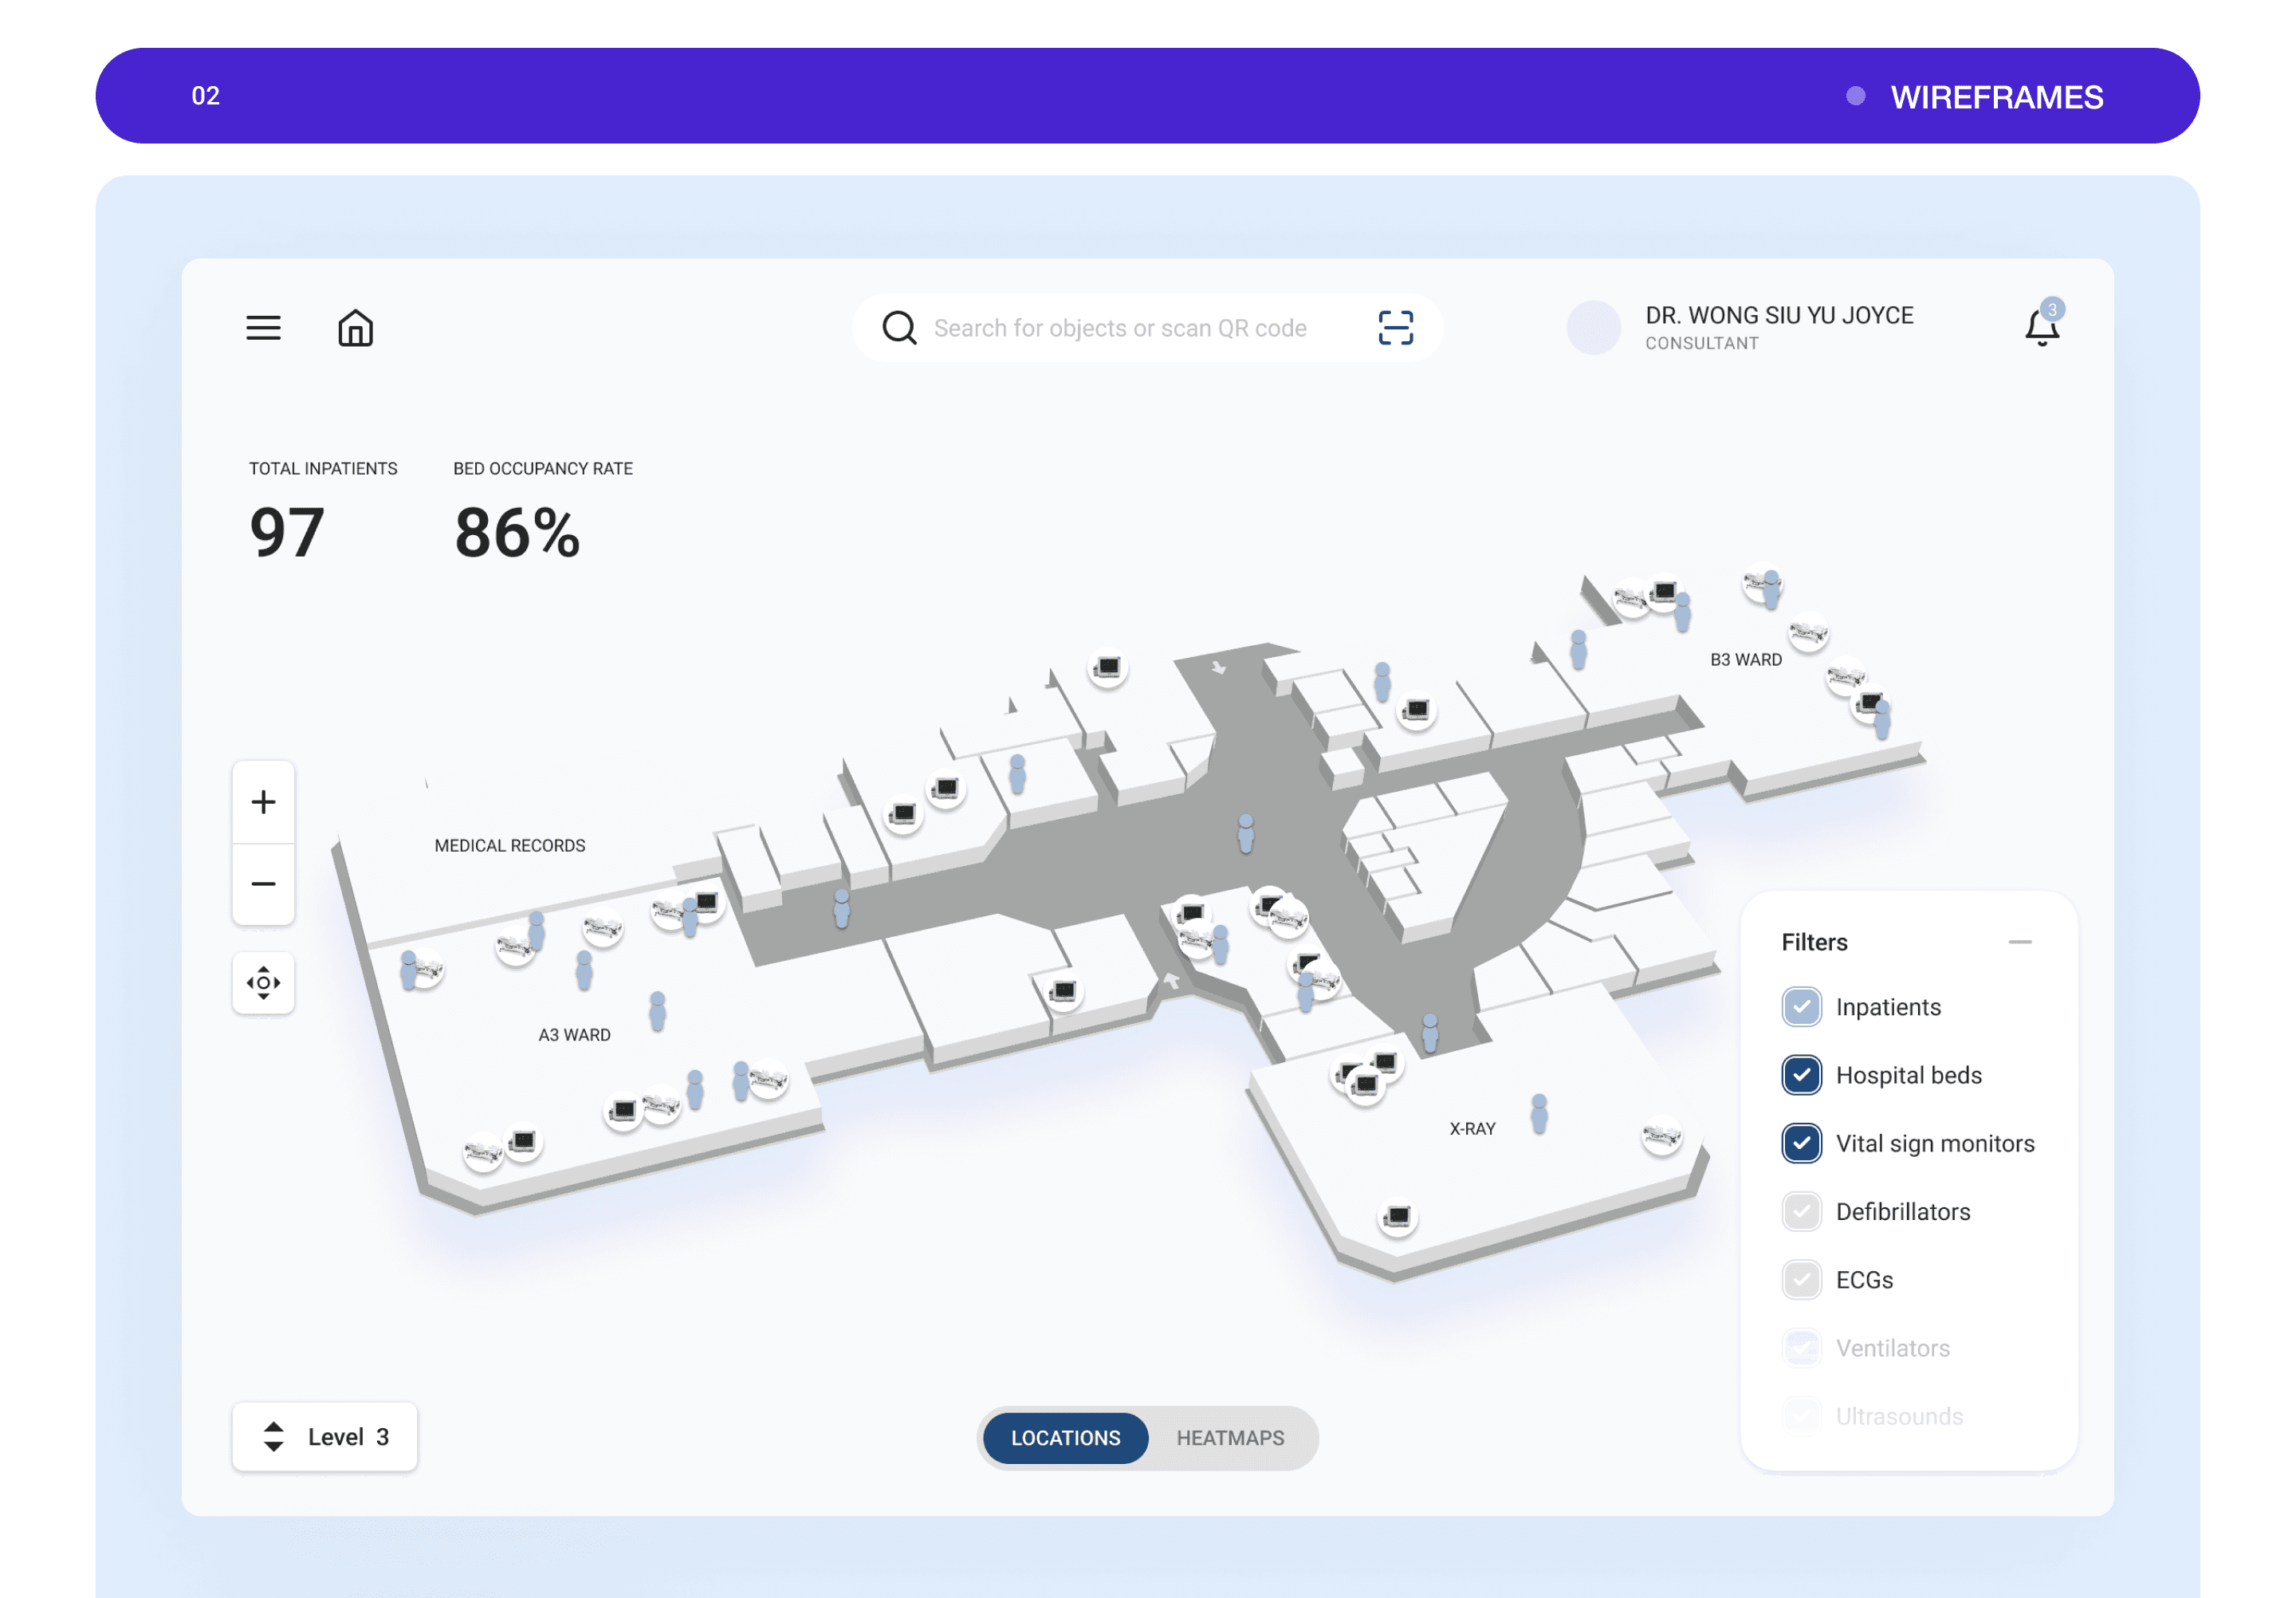Disable the Vital sign monitors filter
This screenshot has height=1598, width=2296.
[1801, 1143]
